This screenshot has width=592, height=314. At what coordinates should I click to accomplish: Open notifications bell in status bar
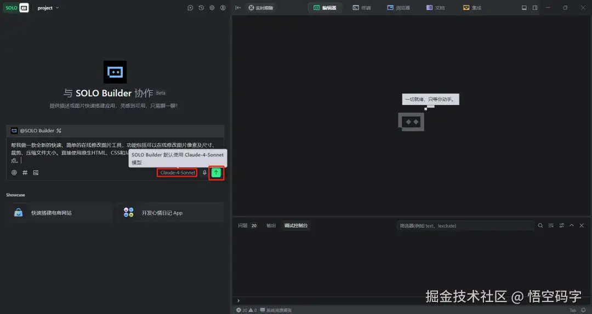584,310
